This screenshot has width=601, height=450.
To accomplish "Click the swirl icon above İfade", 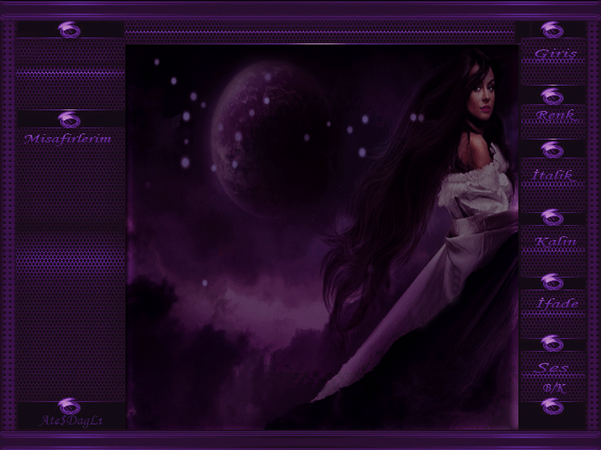I will (x=552, y=282).
